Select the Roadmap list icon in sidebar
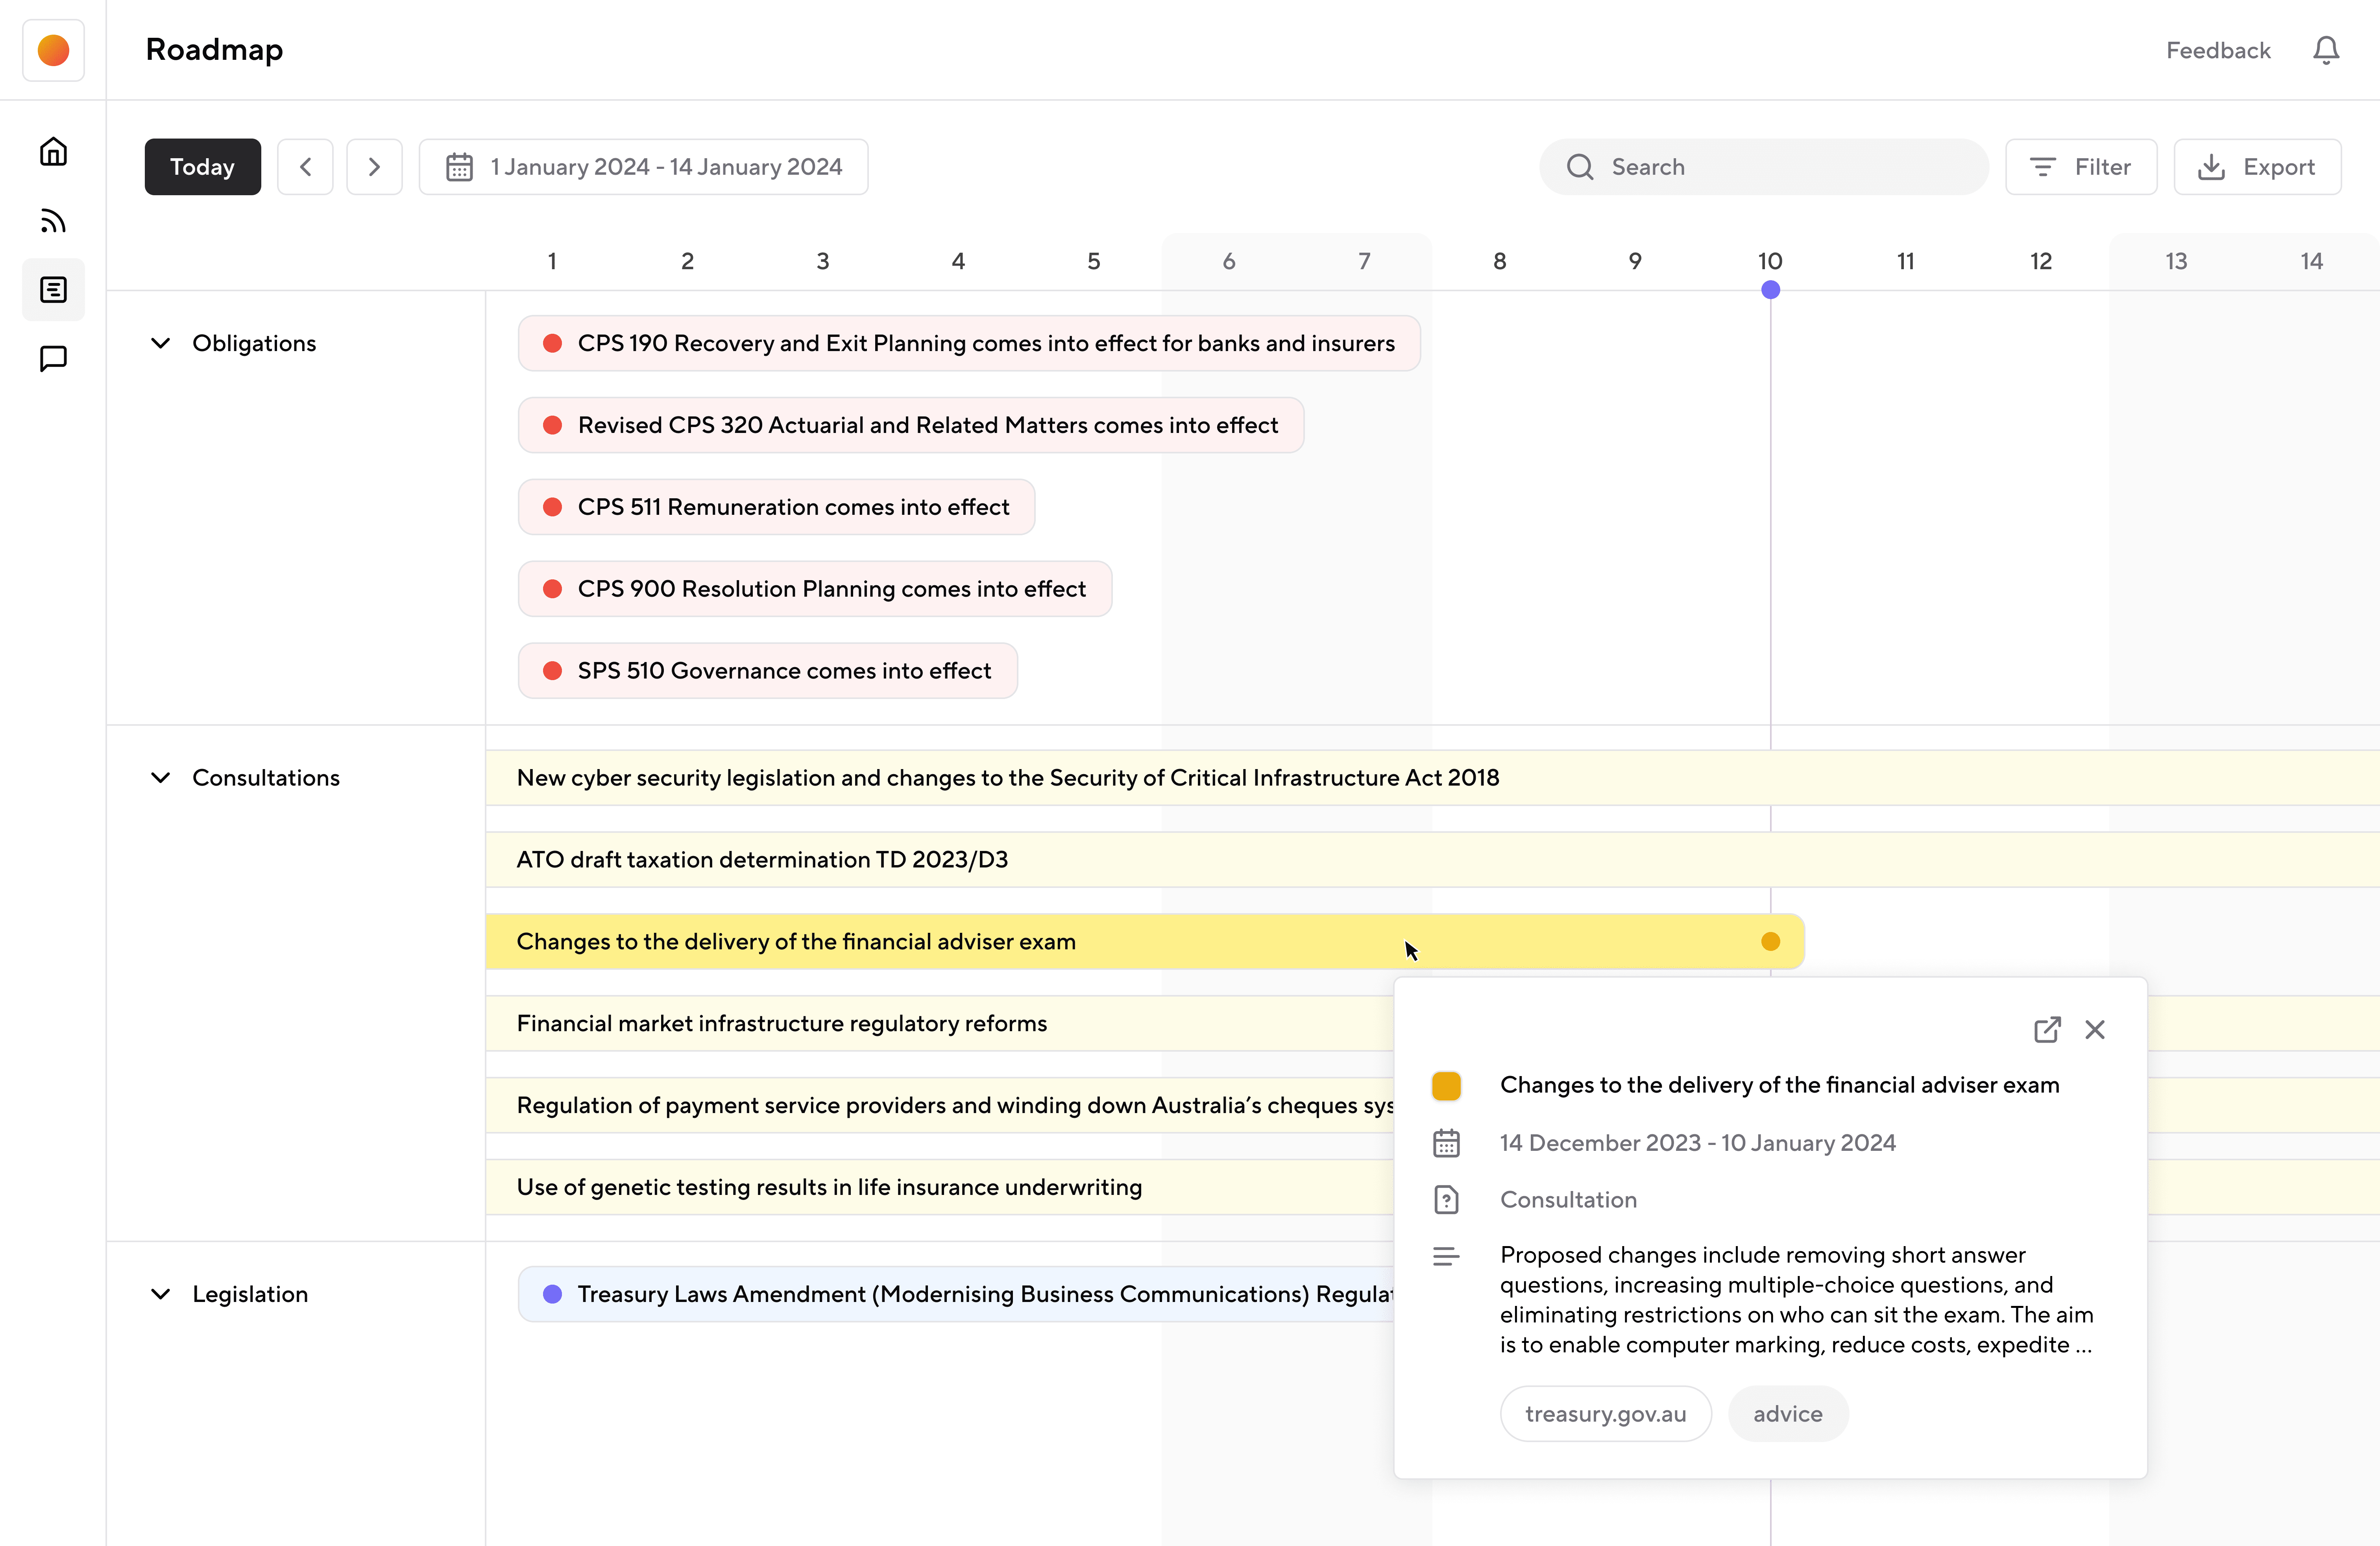 tap(53, 290)
